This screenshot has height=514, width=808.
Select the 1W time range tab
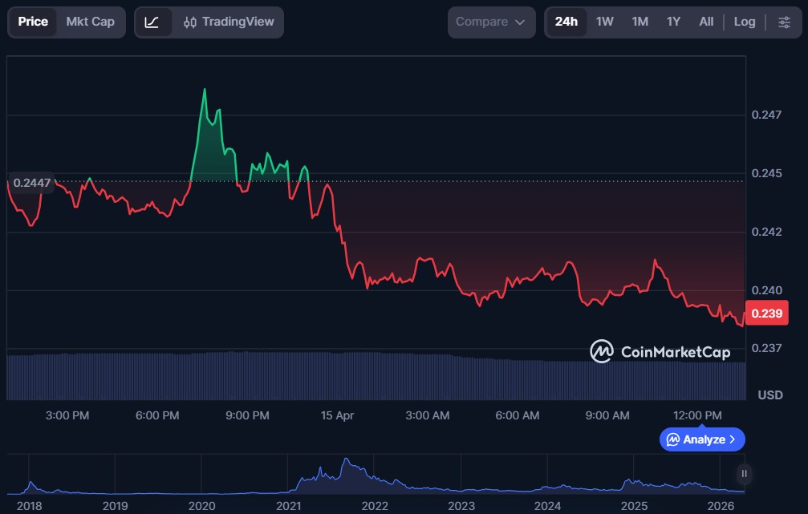click(605, 22)
